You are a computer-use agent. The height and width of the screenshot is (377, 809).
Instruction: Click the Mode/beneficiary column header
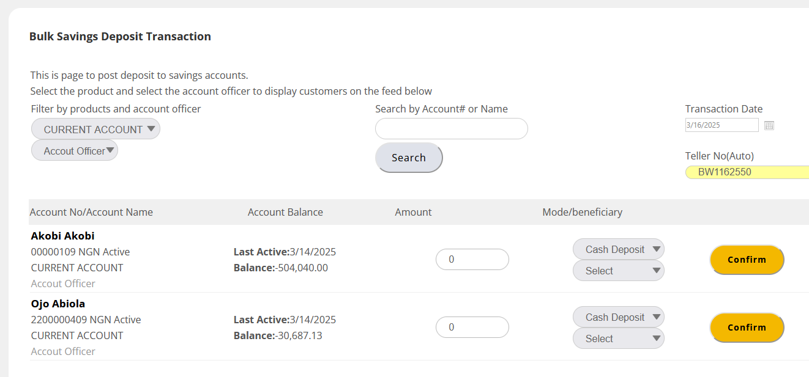click(582, 212)
